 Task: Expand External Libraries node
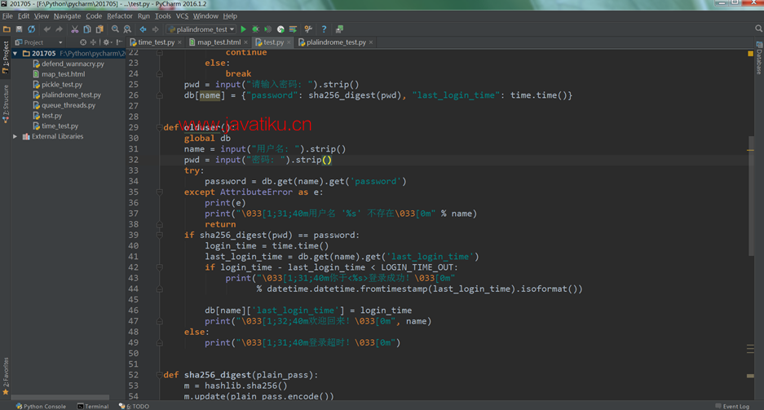[15, 136]
